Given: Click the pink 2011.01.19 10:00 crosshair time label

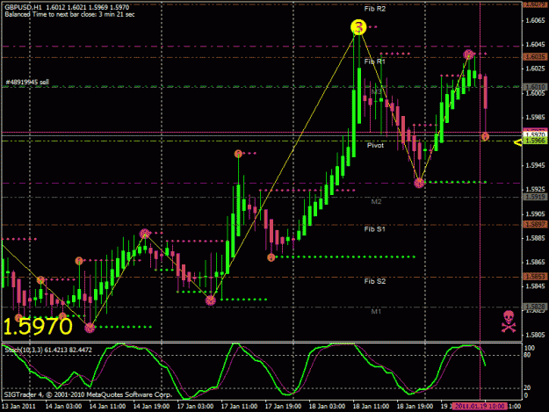Looking at the screenshot, I should click(480, 406).
